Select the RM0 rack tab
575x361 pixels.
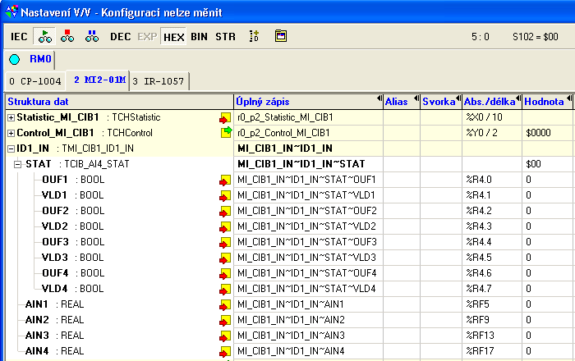click(x=40, y=58)
